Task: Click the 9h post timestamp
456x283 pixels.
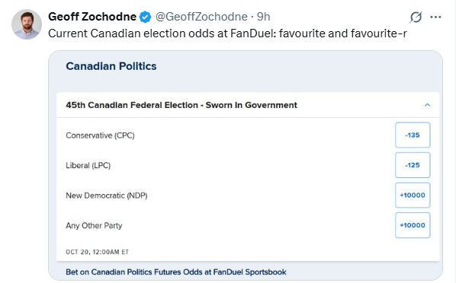Action: pyautogui.click(x=264, y=17)
